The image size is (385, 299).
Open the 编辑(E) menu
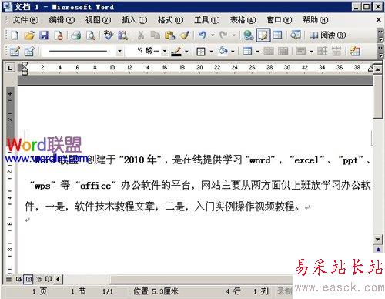62,20
